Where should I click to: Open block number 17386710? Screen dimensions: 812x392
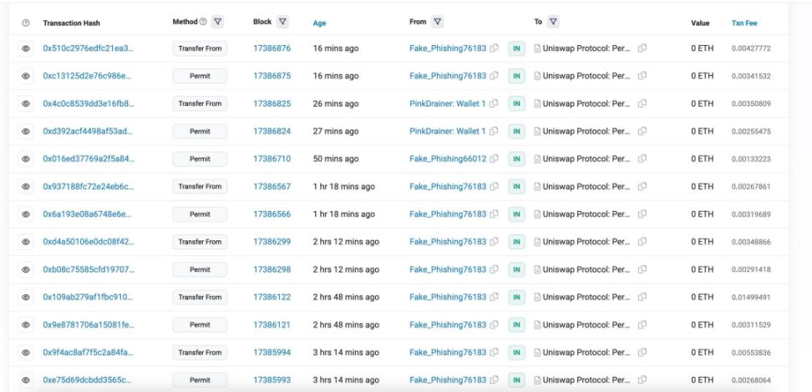(x=272, y=159)
